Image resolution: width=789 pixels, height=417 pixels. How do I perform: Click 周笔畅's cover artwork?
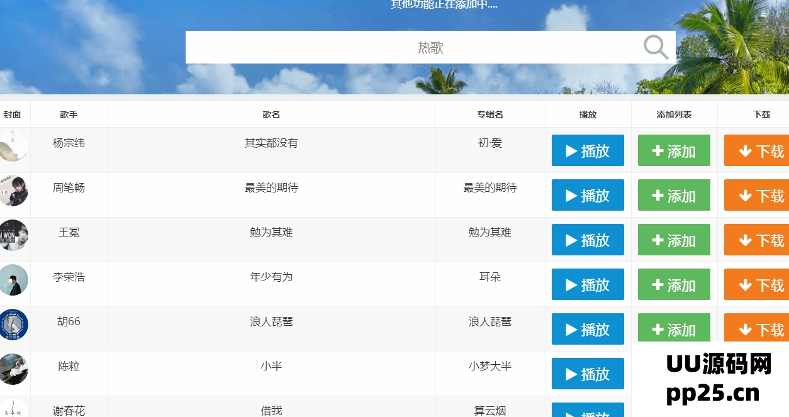(13, 191)
